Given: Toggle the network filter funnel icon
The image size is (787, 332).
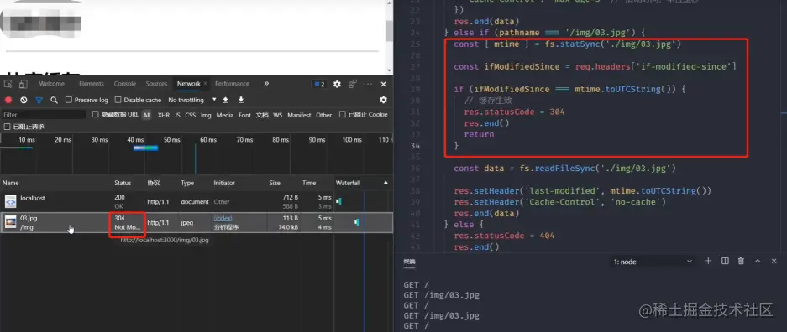Looking at the screenshot, I should (x=39, y=100).
